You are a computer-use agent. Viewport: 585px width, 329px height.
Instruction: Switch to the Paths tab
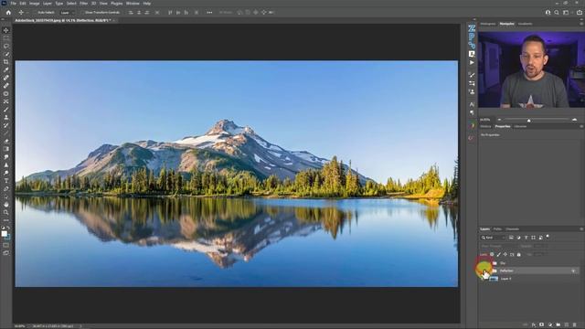(497, 229)
